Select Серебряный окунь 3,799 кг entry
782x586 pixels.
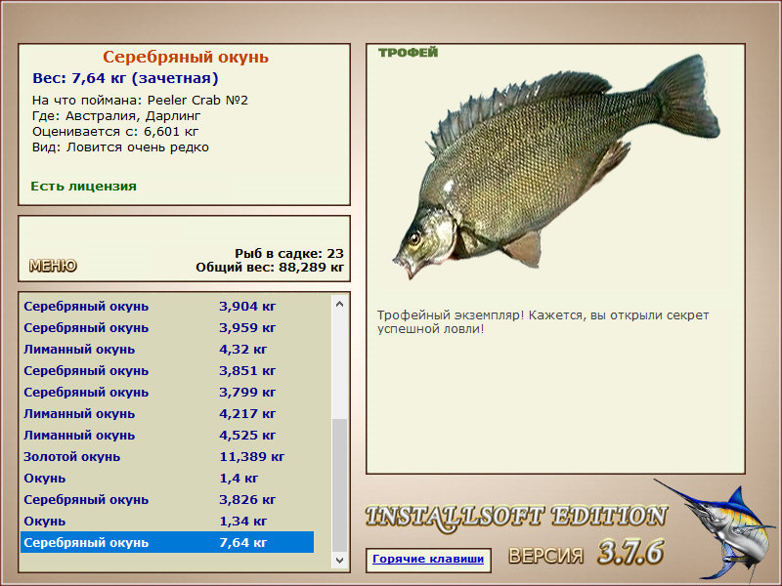tap(167, 393)
